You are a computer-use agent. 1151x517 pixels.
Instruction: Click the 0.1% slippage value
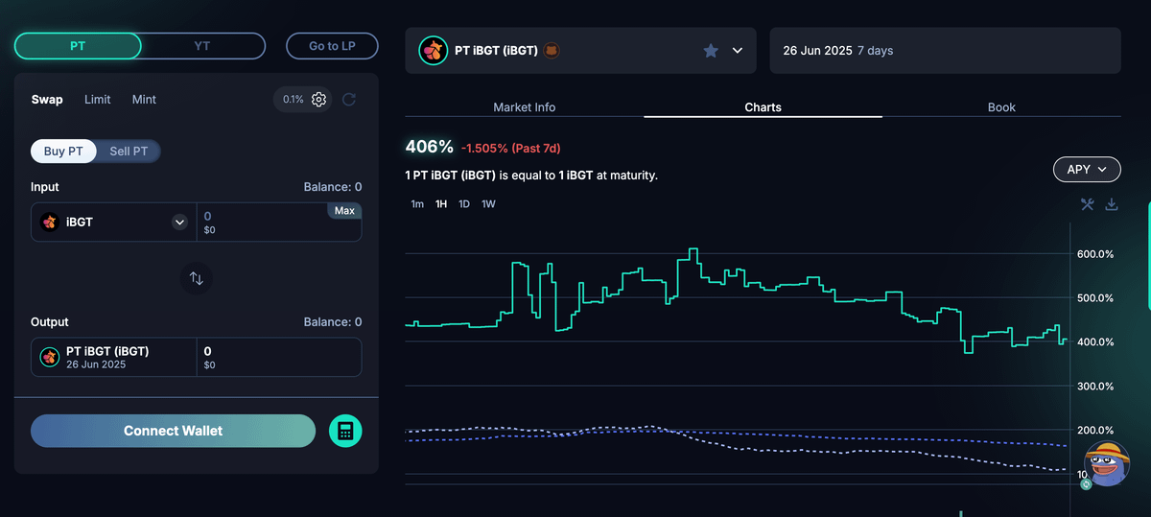pos(294,100)
